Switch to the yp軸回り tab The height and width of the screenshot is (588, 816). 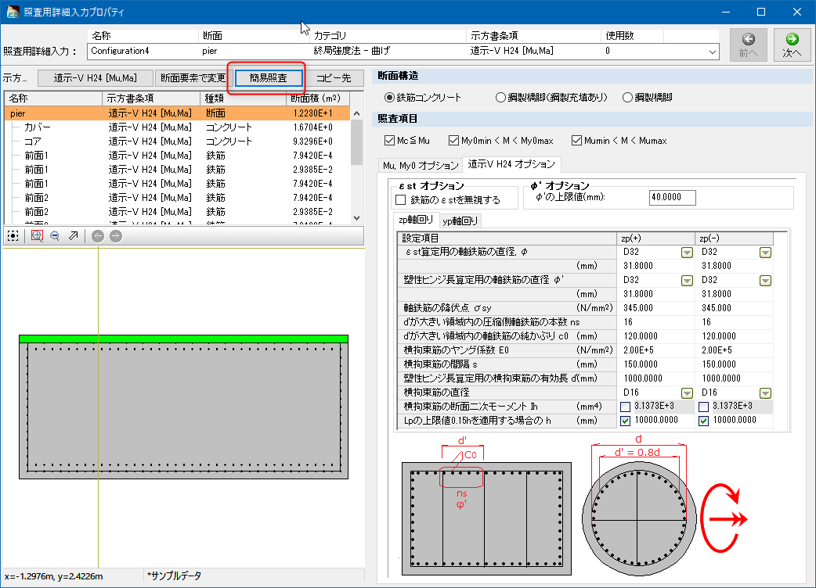(460, 221)
